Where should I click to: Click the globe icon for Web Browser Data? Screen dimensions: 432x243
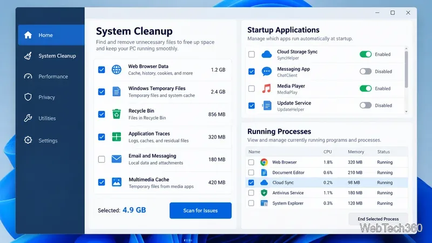pyautogui.click(x=117, y=70)
